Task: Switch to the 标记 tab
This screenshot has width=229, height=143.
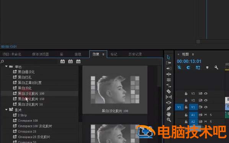Action: (114, 54)
